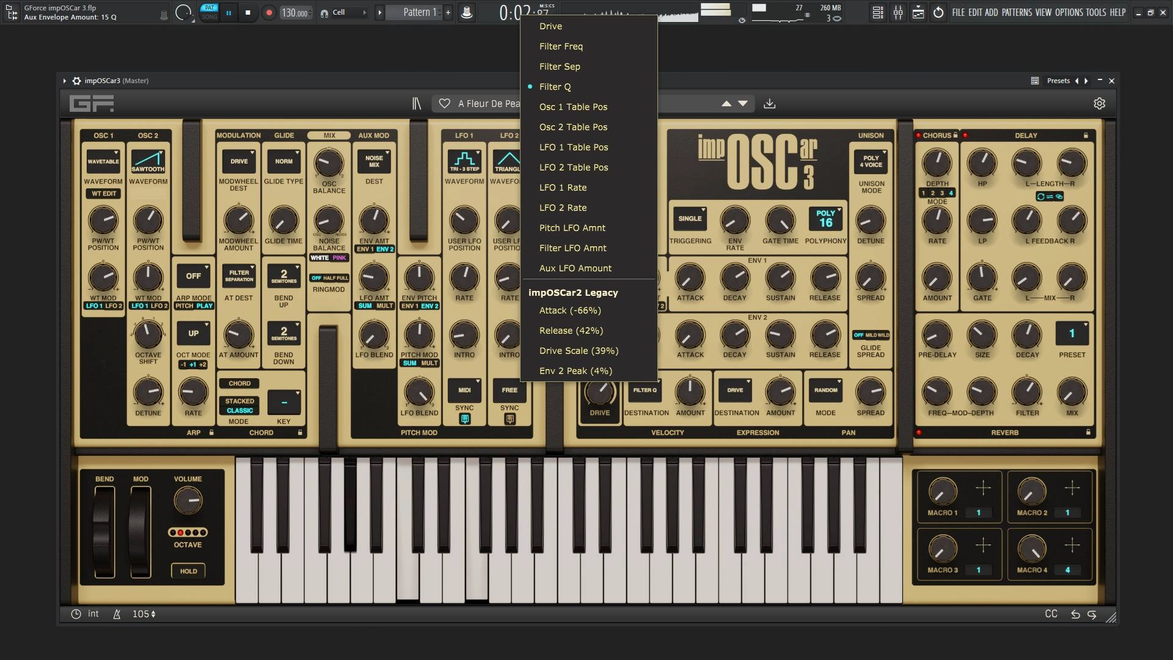Screen dimensions: 1173x660
Task: Toggle LFO AMT MULT mode
Action: [385, 306]
